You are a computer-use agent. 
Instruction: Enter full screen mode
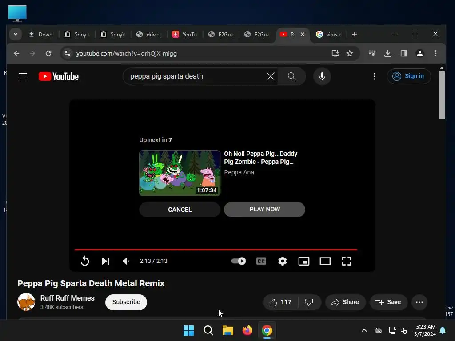click(x=347, y=261)
